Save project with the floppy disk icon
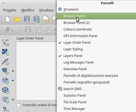136x112 pixels. (x=27, y=19)
